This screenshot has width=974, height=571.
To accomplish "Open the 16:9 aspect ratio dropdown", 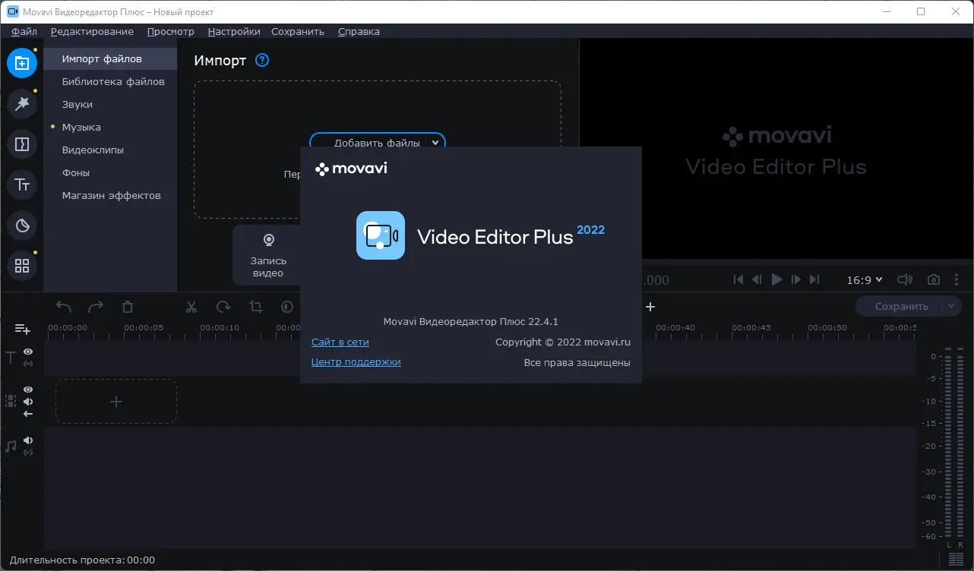I will click(865, 279).
